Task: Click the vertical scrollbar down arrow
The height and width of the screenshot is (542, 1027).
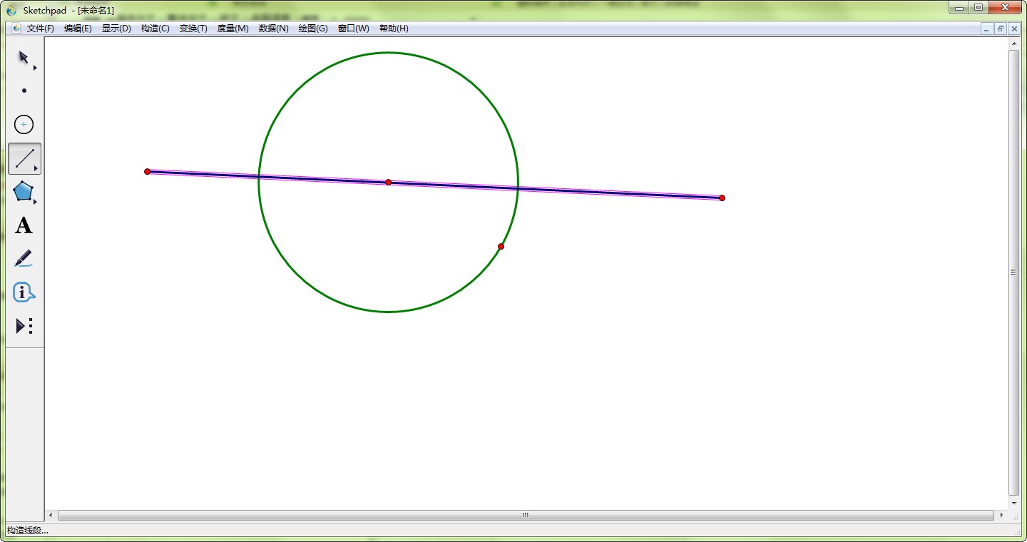Action: (1013, 503)
